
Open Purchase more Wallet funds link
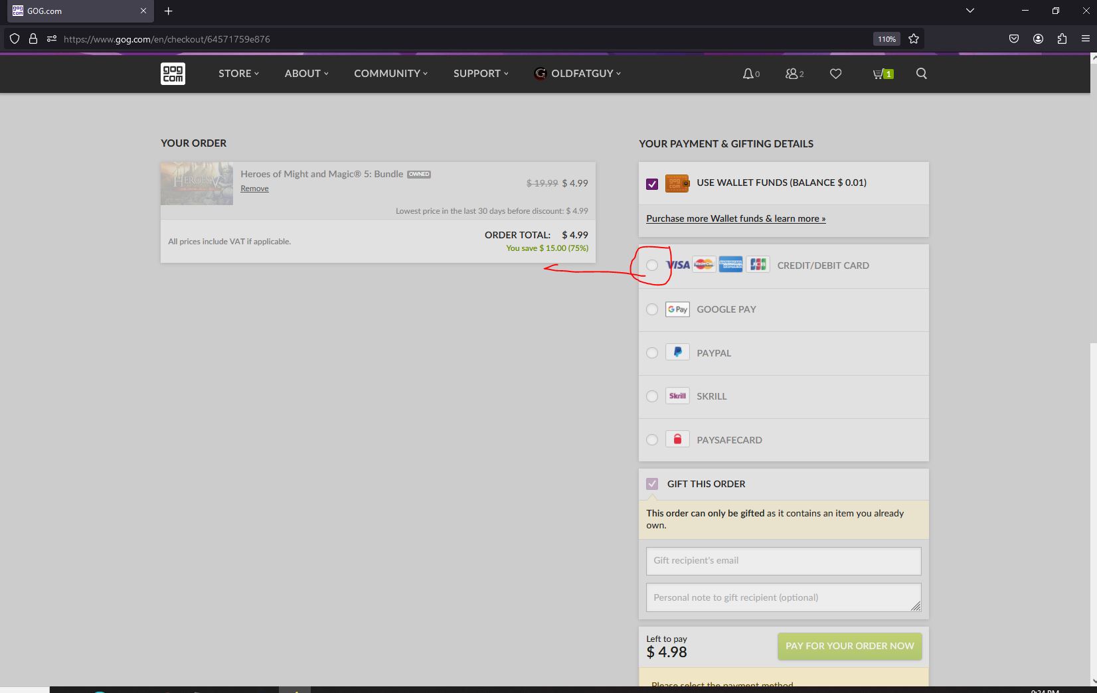click(736, 218)
